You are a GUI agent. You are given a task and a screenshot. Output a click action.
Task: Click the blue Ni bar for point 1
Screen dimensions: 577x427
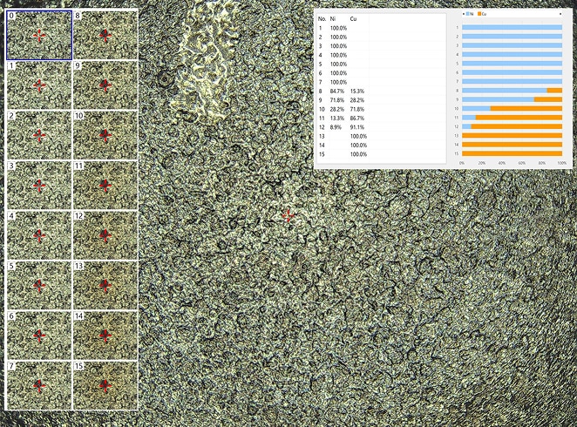(x=511, y=27)
